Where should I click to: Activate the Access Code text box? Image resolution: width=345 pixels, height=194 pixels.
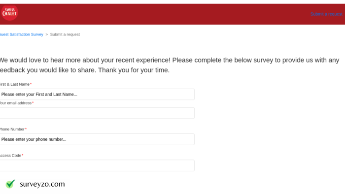97,165
